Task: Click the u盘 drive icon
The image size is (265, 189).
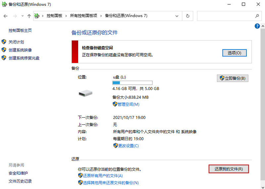Action: point(85,93)
